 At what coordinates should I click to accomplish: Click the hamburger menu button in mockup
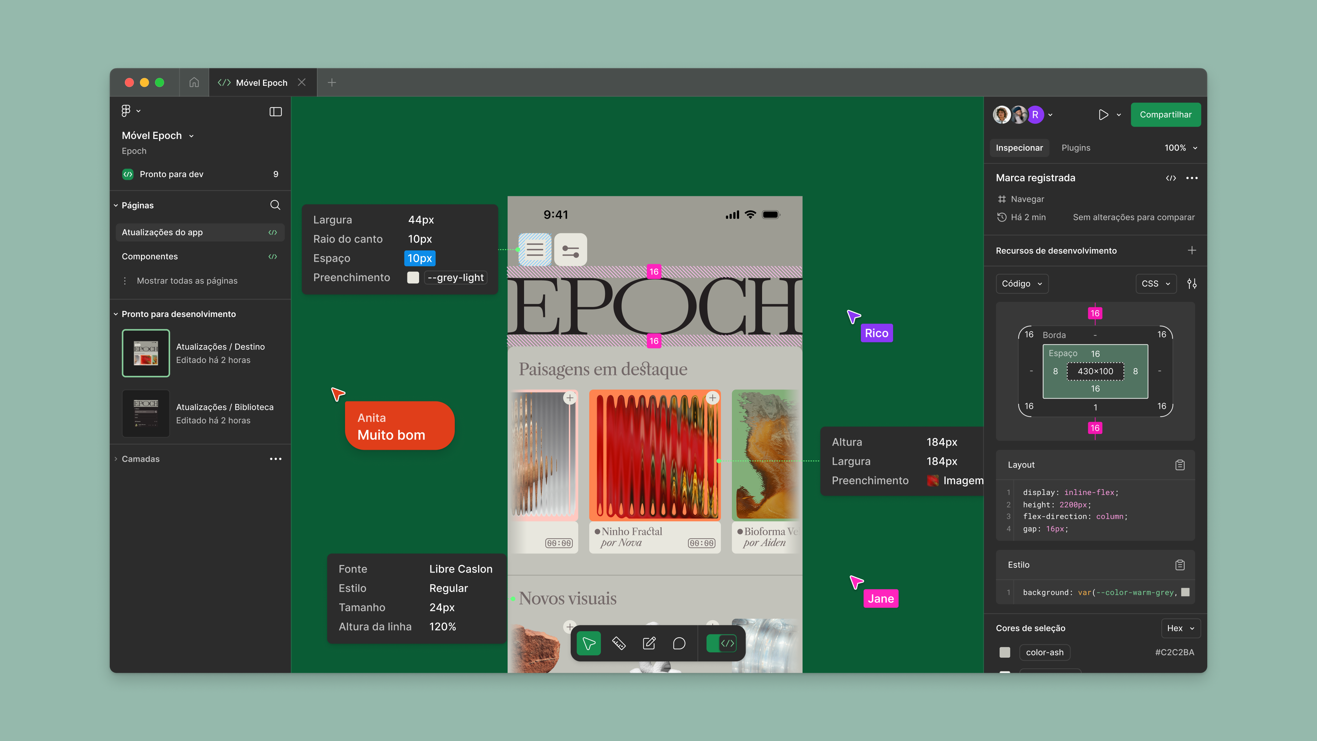535,249
